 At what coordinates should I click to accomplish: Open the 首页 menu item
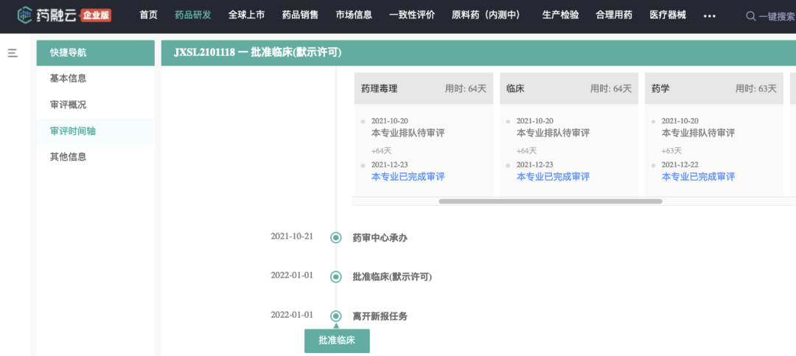(x=148, y=15)
